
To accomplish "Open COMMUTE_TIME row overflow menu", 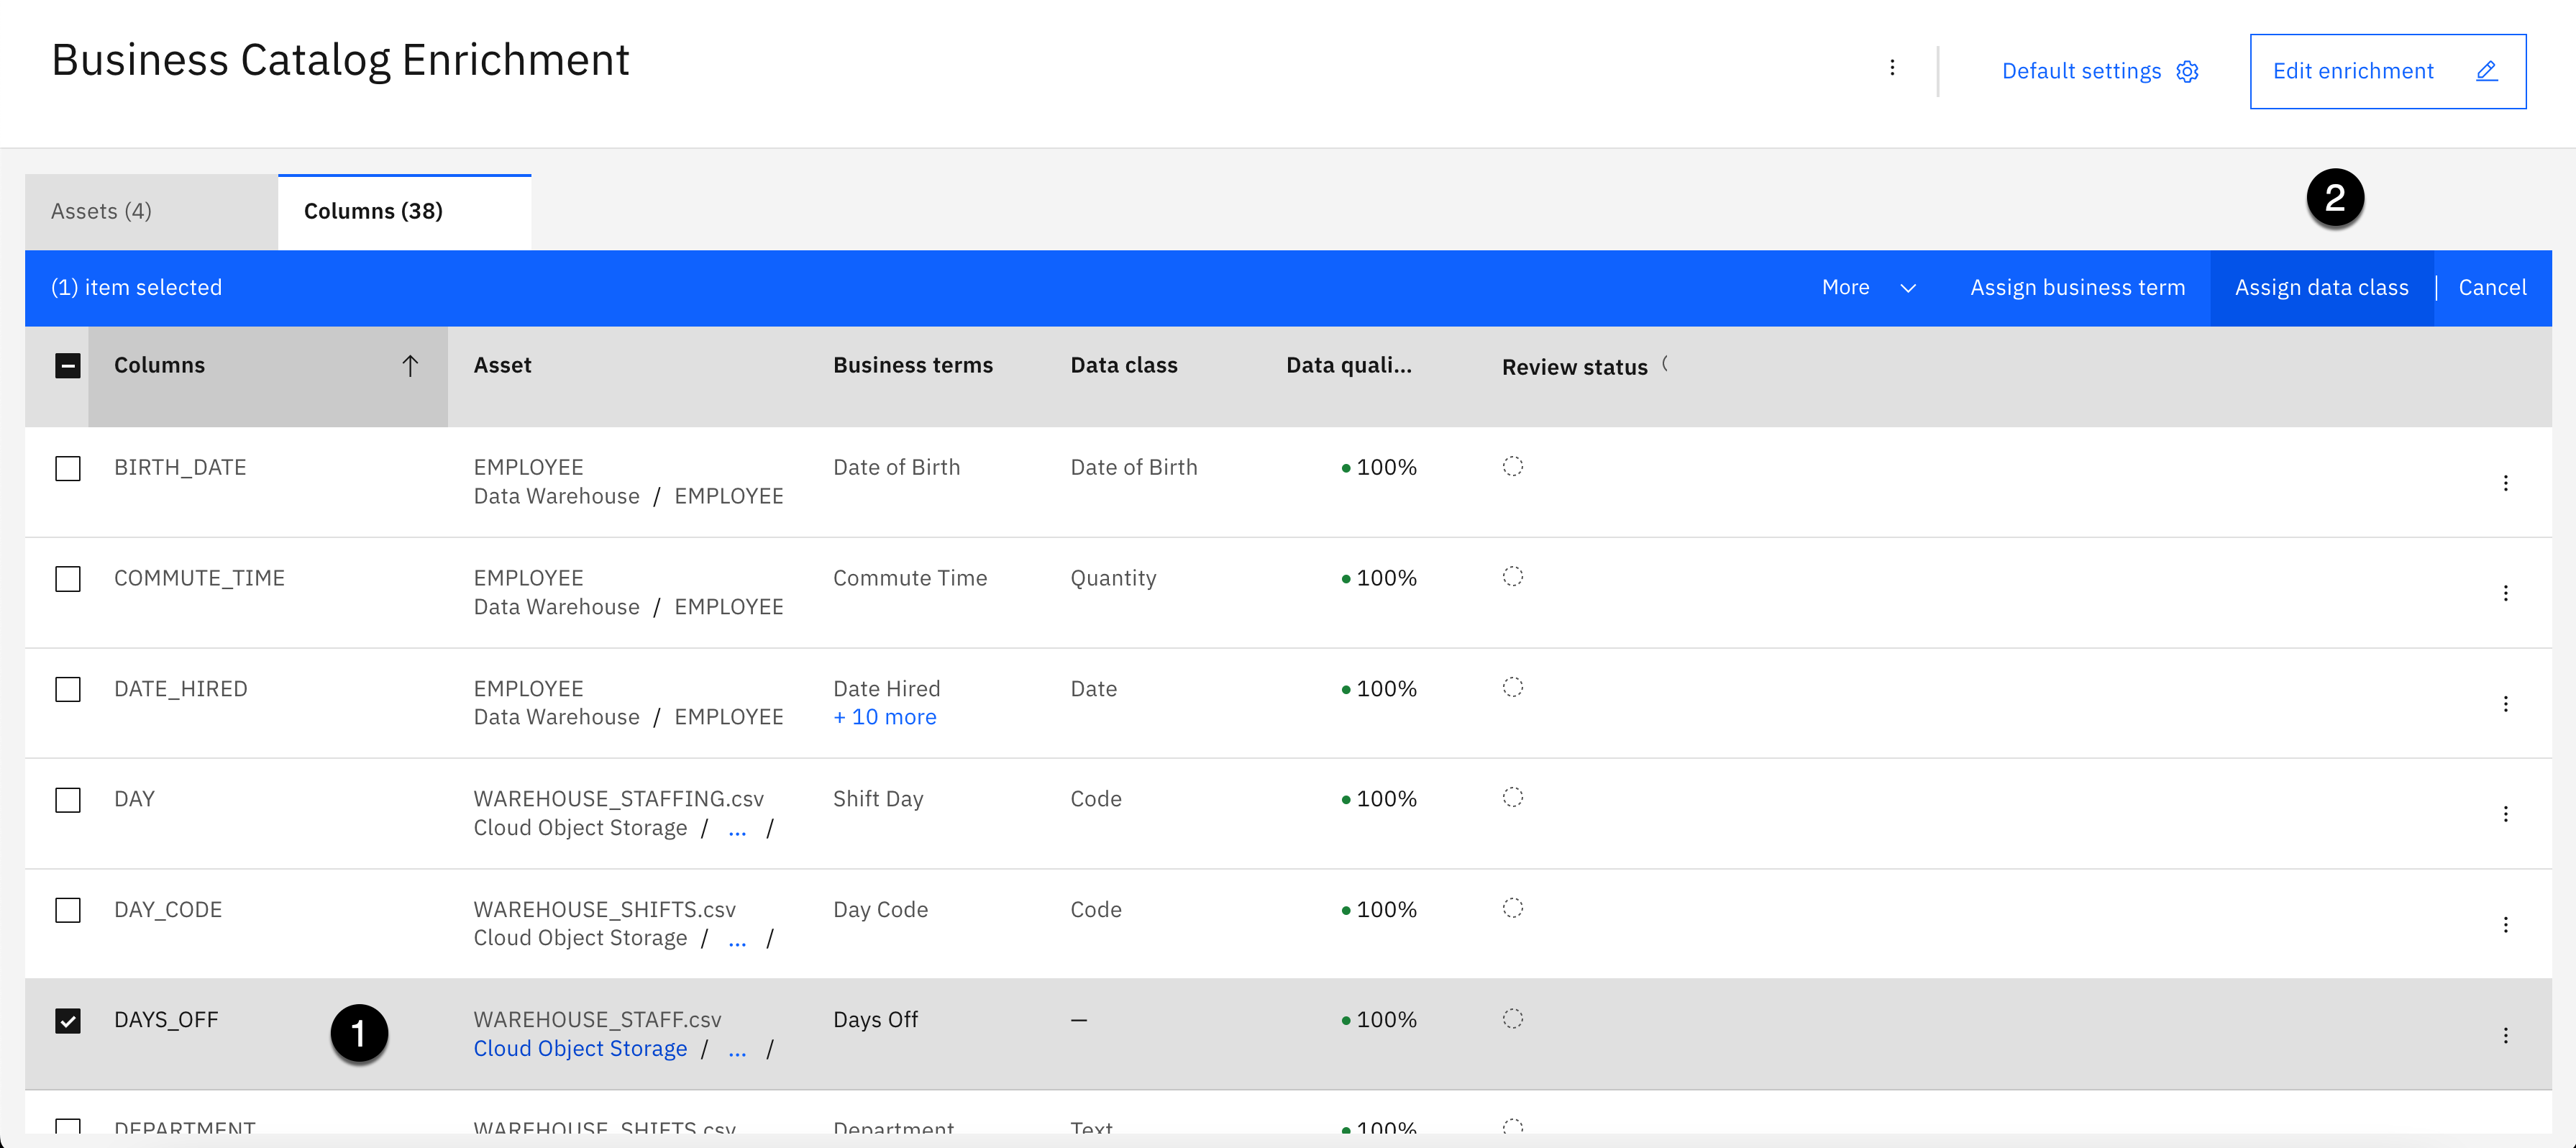I will tap(2505, 593).
